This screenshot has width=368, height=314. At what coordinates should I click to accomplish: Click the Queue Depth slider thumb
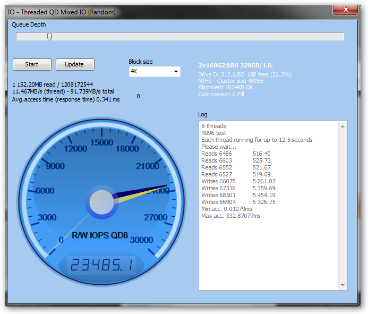49,37
